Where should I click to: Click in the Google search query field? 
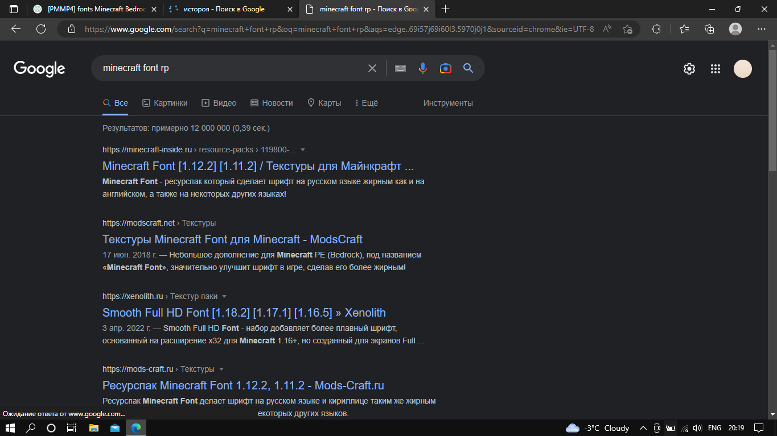point(231,68)
